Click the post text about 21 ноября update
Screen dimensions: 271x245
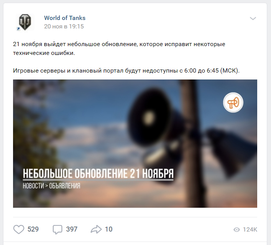point(119,48)
